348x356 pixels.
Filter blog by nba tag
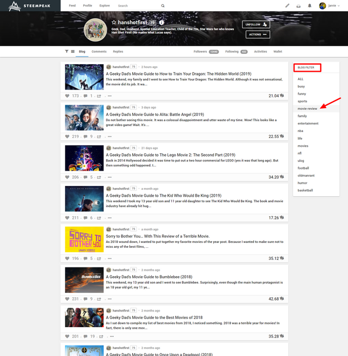[x=300, y=131]
